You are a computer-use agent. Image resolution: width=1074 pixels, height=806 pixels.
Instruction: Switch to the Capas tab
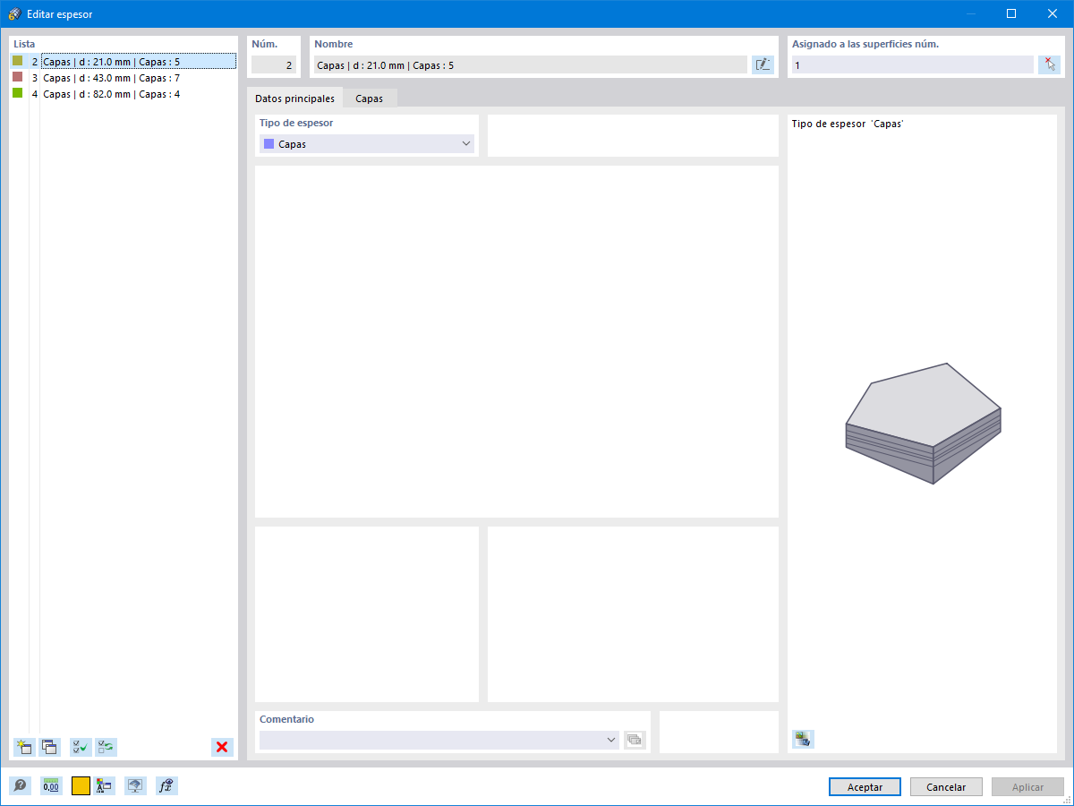click(x=369, y=99)
